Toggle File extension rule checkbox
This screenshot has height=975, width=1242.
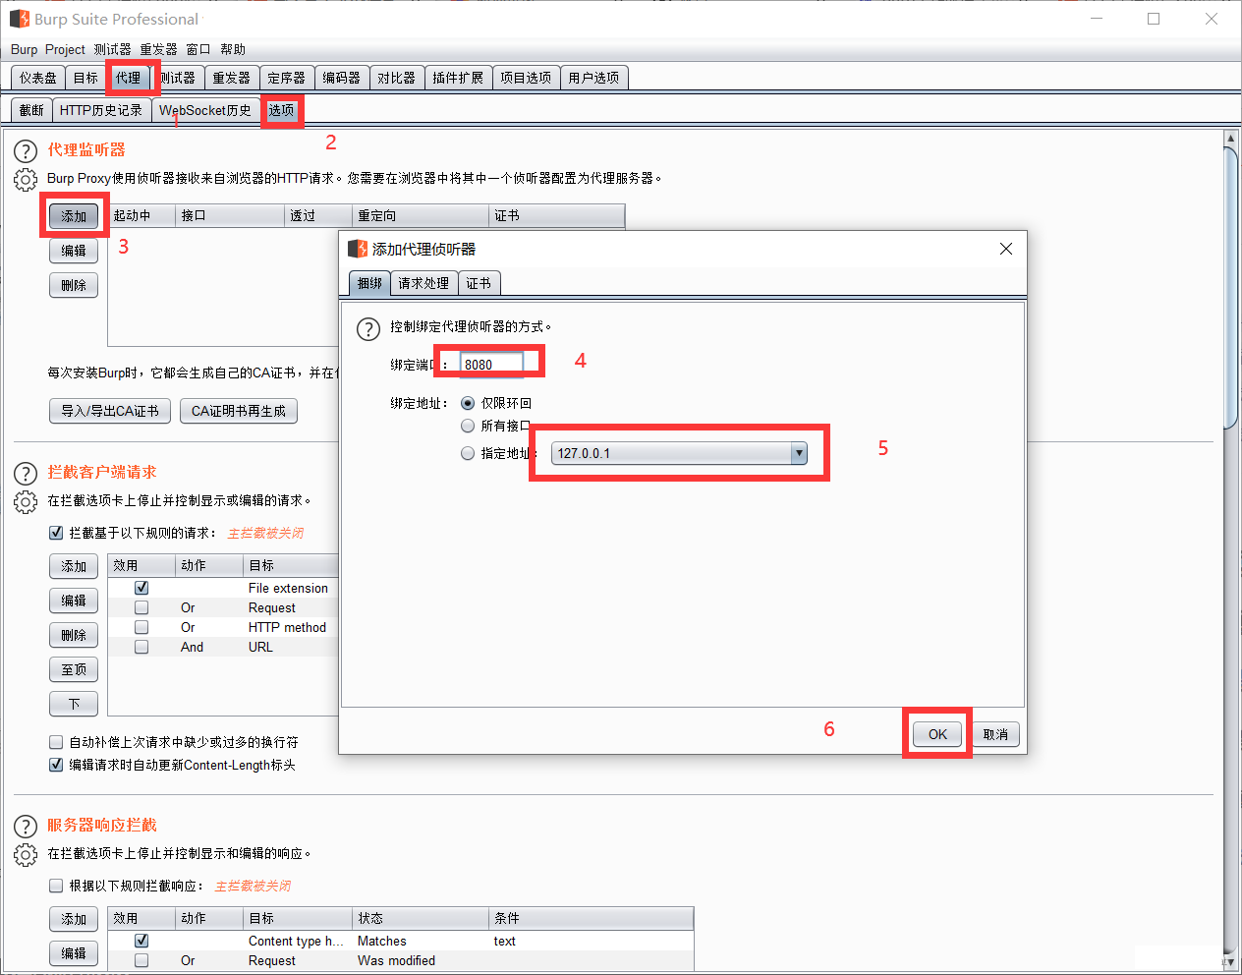click(x=141, y=588)
